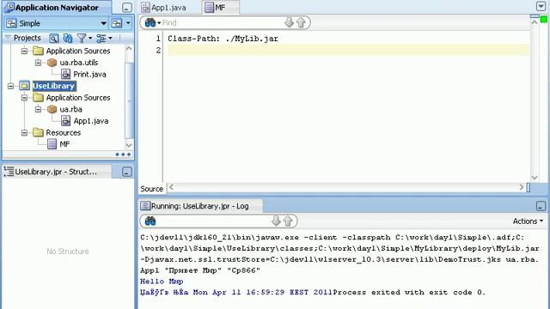Click the editor find-previous up arrow
550x309 pixels.
coord(301,23)
